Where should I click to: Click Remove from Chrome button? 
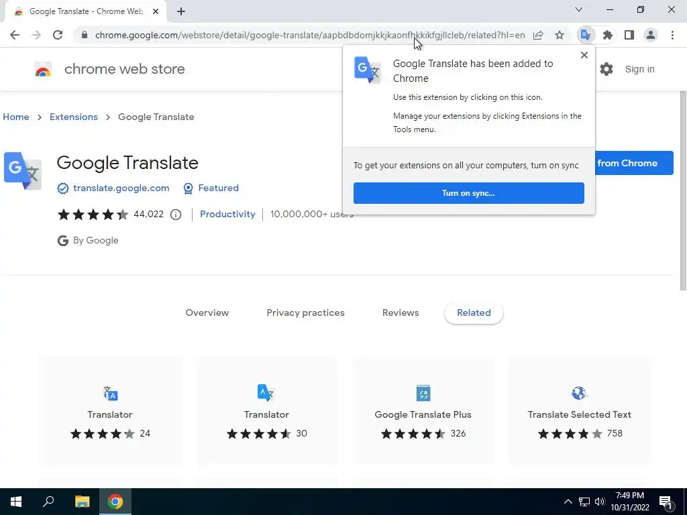pos(634,163)
